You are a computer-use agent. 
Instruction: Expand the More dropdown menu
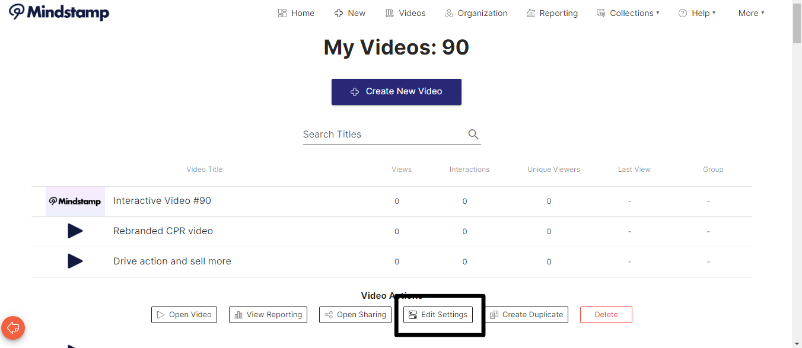[x=751, y=13]
